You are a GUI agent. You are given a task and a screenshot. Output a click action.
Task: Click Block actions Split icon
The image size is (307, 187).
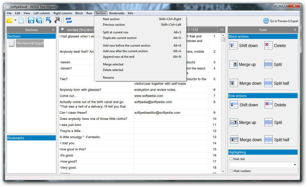coord(268,64)
